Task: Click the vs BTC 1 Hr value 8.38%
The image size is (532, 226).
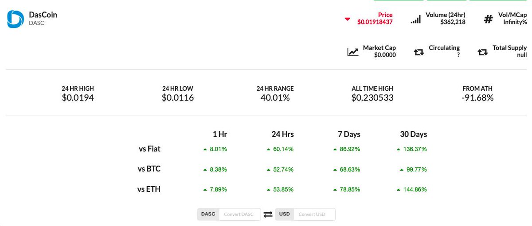Action: (218, 169)
